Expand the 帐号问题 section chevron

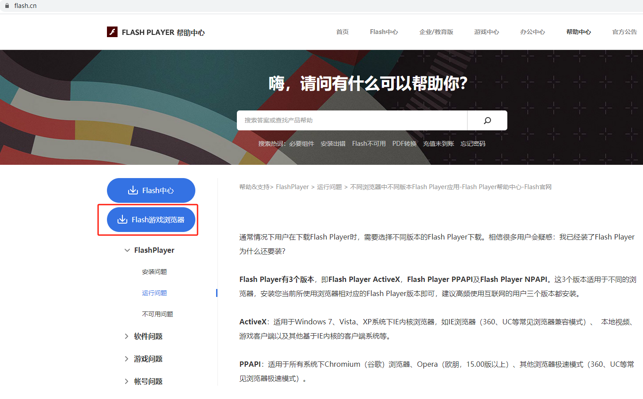pos(127,381)
